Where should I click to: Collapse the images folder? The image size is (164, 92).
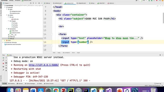pos(8,21)
